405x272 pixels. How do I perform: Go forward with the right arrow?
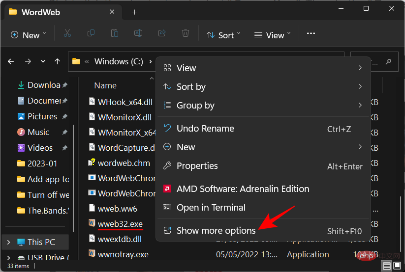(x=28, y=61)
